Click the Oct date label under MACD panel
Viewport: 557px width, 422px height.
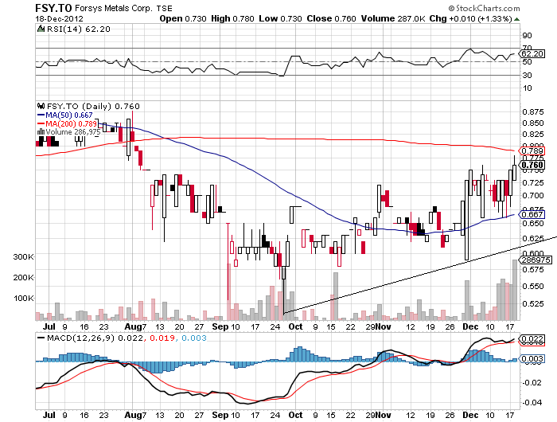pos(295,415)
